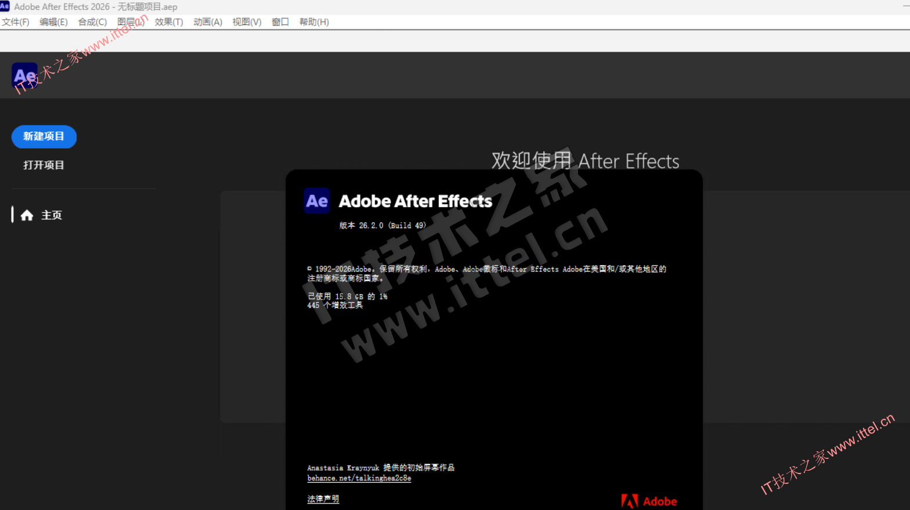
Task: Click the Ae logo on home screen
Action: tap(24, 75)
